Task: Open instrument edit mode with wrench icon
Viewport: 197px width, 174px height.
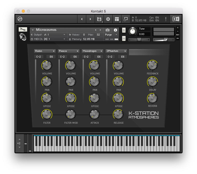Action: (23, 30)
